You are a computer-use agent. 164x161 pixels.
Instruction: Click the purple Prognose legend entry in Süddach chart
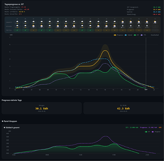point(156,132)
